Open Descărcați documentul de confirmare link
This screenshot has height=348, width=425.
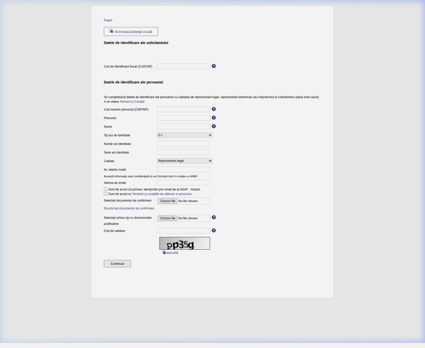coord(129,208)
